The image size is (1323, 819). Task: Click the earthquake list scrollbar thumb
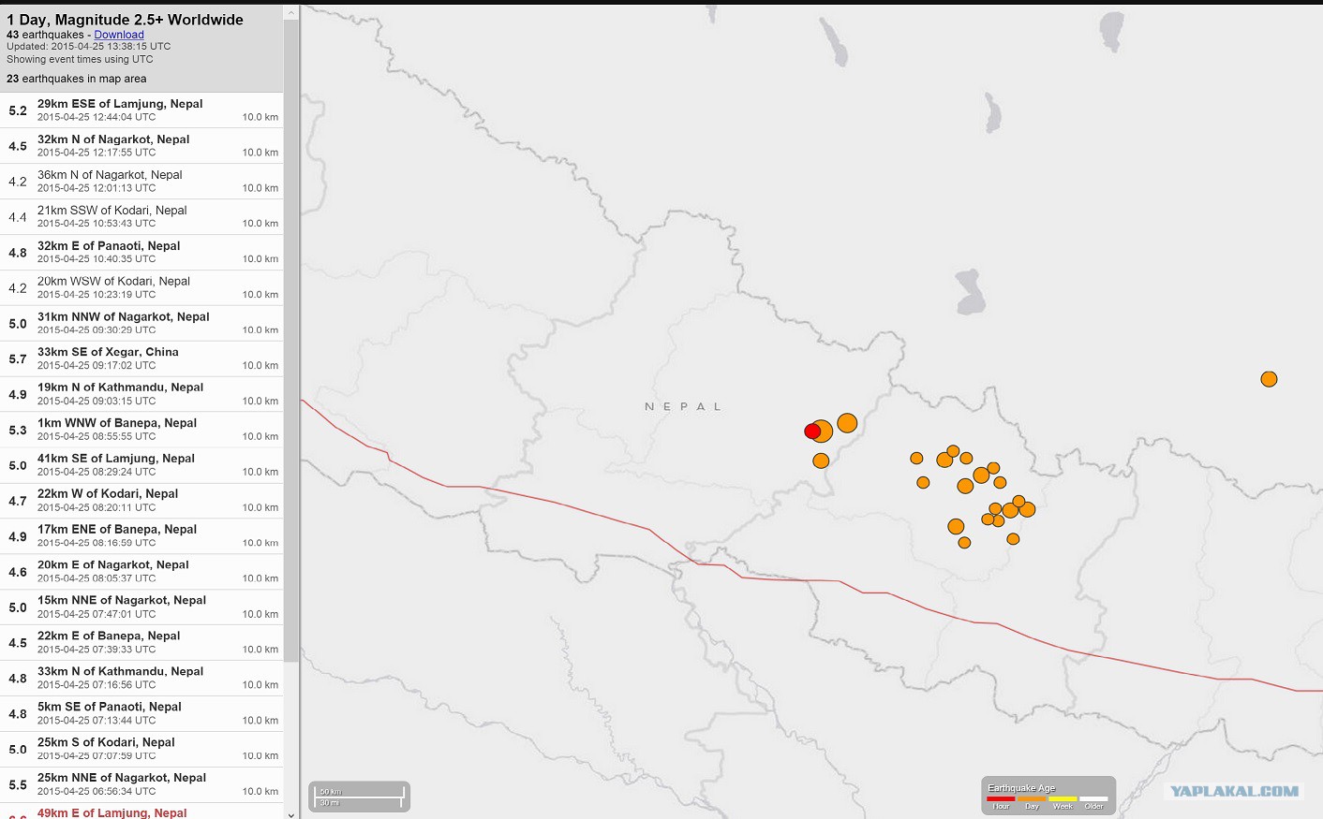(x=290, y=341)
